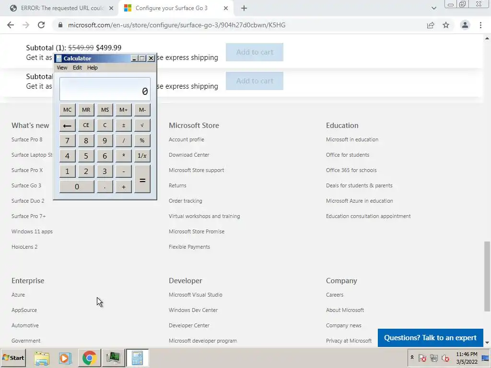The width and height of the screenshot is (491, 368).
Task: Reload the Microsoft Store page
Action: point(41,25)
